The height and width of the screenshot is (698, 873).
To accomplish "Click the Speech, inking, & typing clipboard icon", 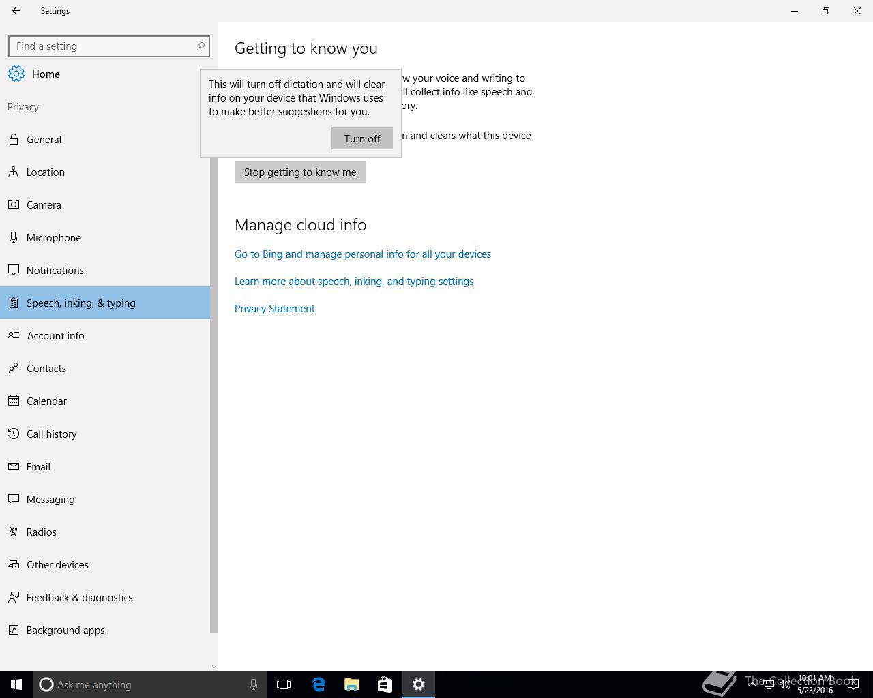I will (14, 303).
